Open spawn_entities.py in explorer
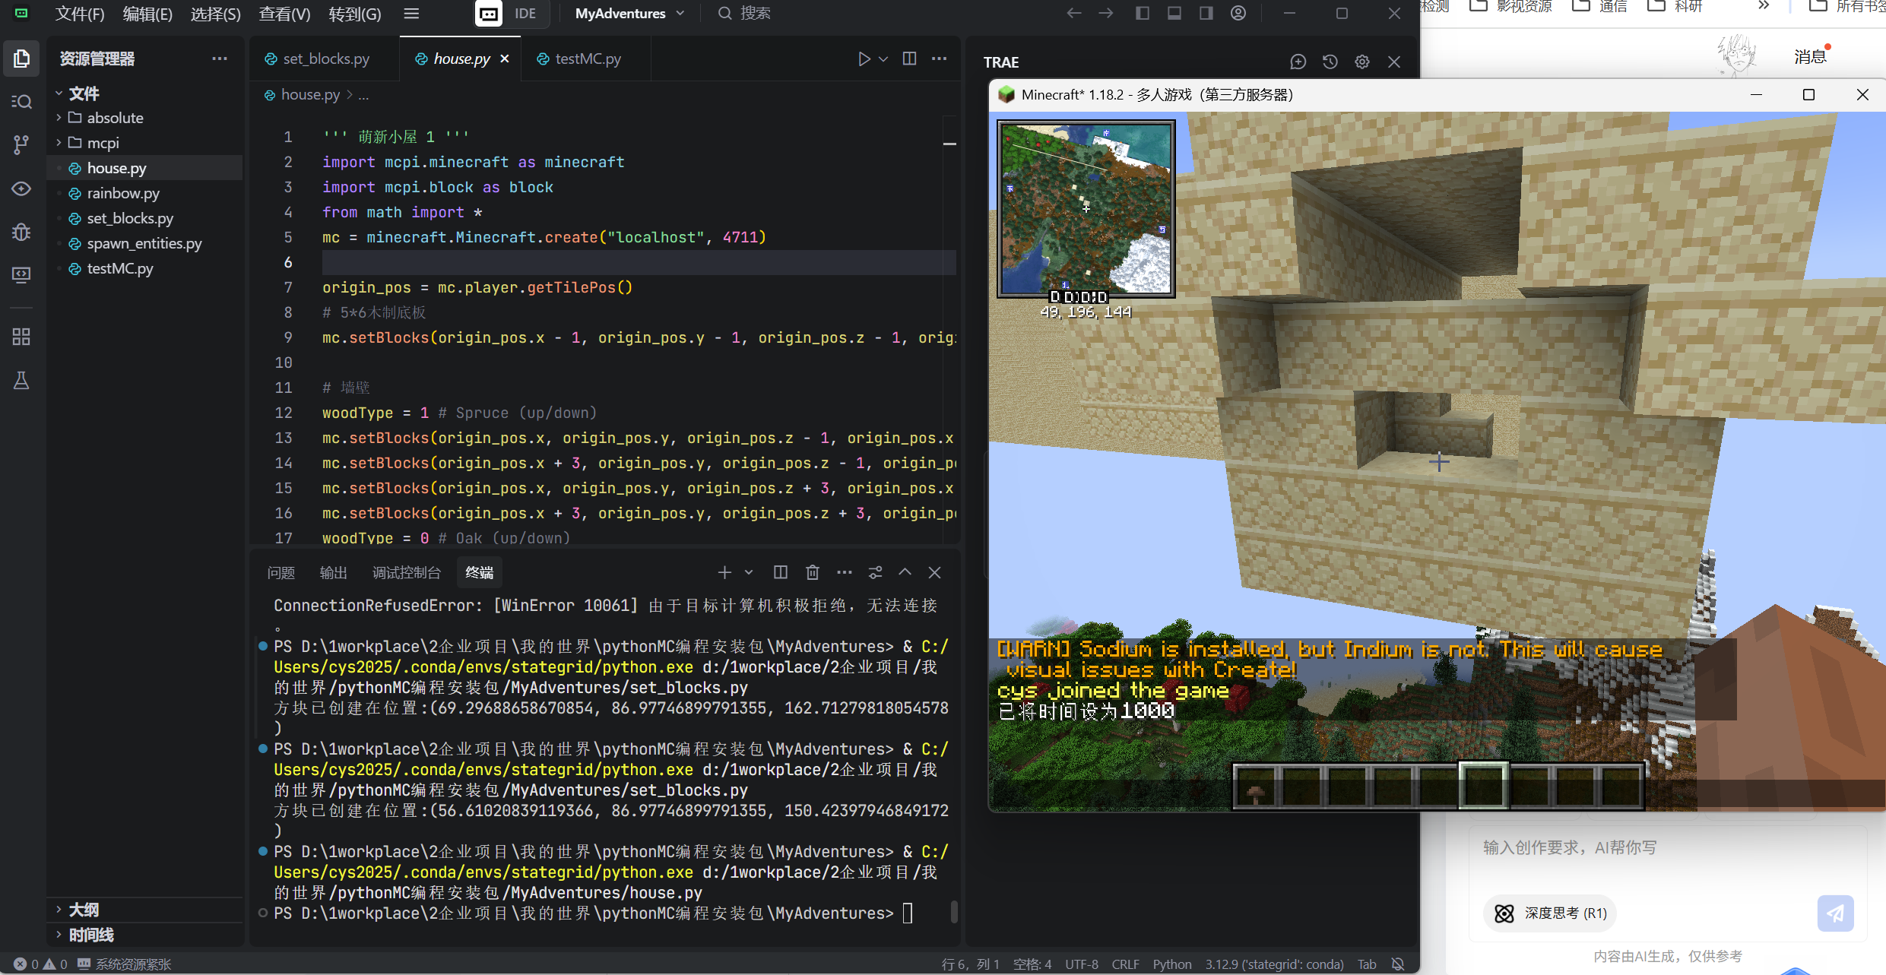1886x975 pixels. [x=144, y=243]
